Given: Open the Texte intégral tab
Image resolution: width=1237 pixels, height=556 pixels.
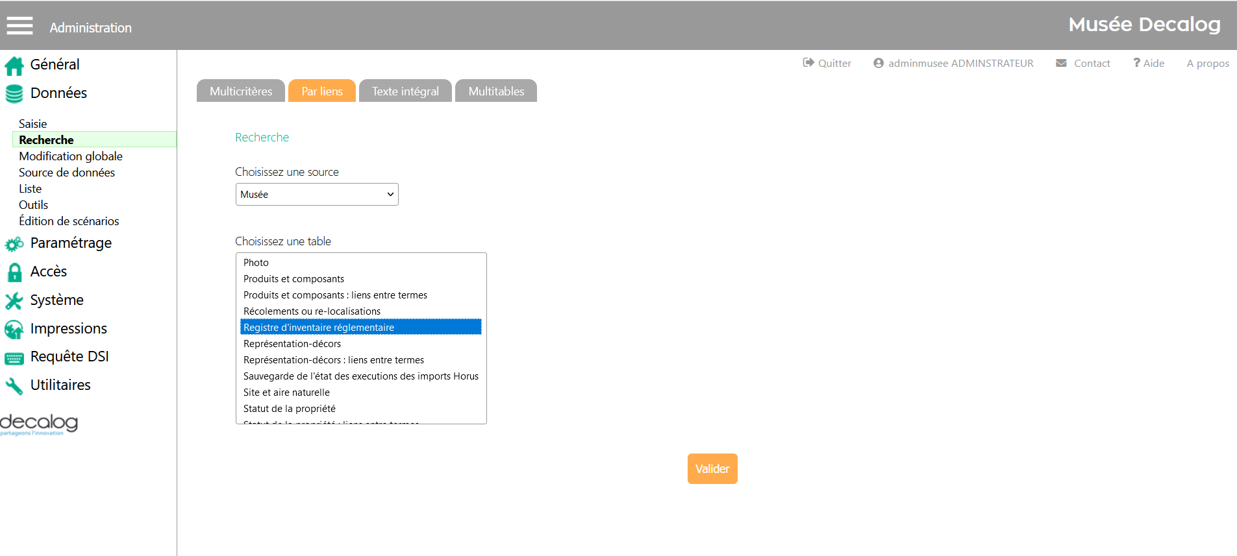Looking at the screenshot, I should click(x=405, y=91).
